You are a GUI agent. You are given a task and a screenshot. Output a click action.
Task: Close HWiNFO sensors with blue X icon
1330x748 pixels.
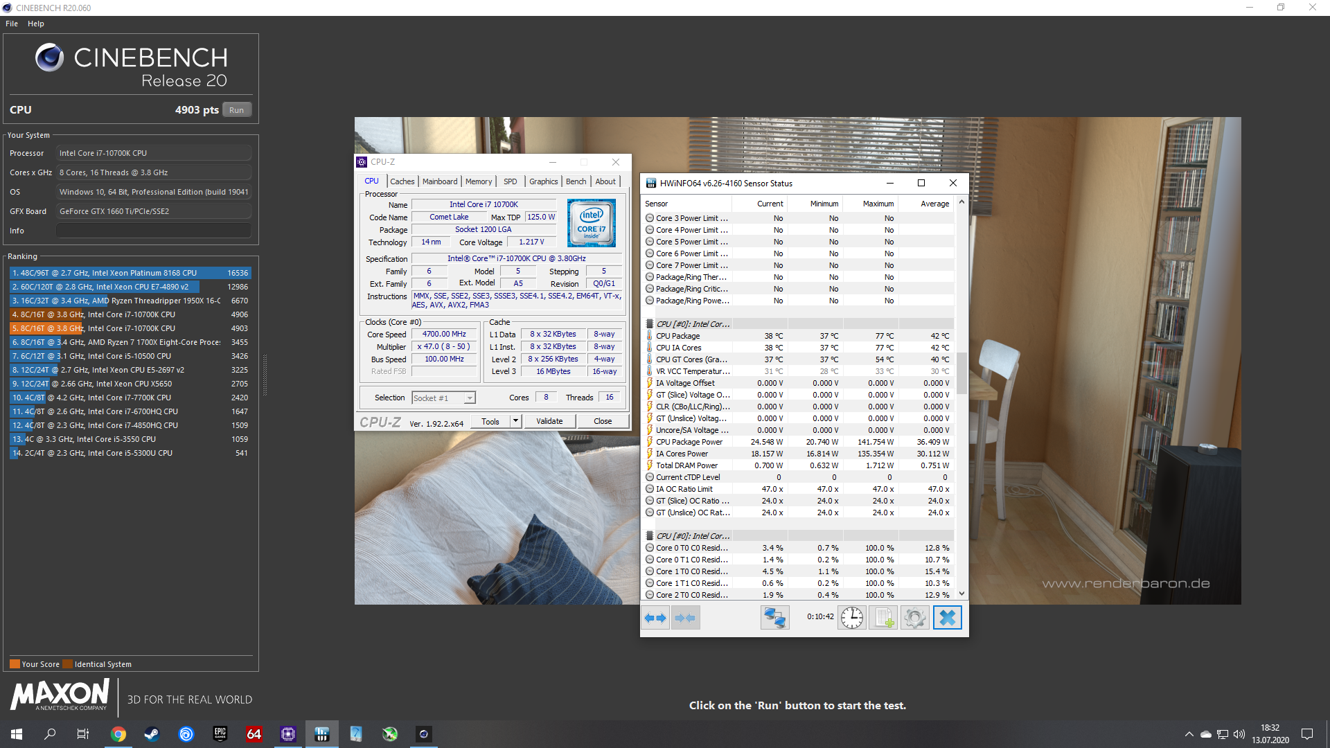tap(948, 617)
